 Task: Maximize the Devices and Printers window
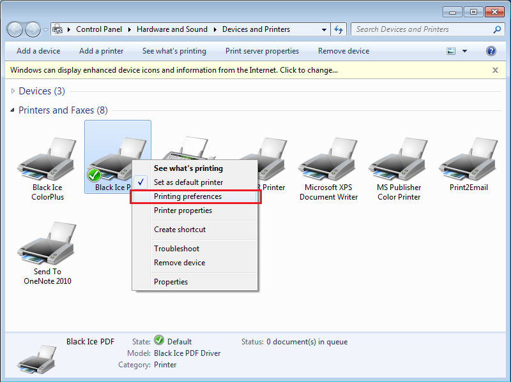(473, 12)
